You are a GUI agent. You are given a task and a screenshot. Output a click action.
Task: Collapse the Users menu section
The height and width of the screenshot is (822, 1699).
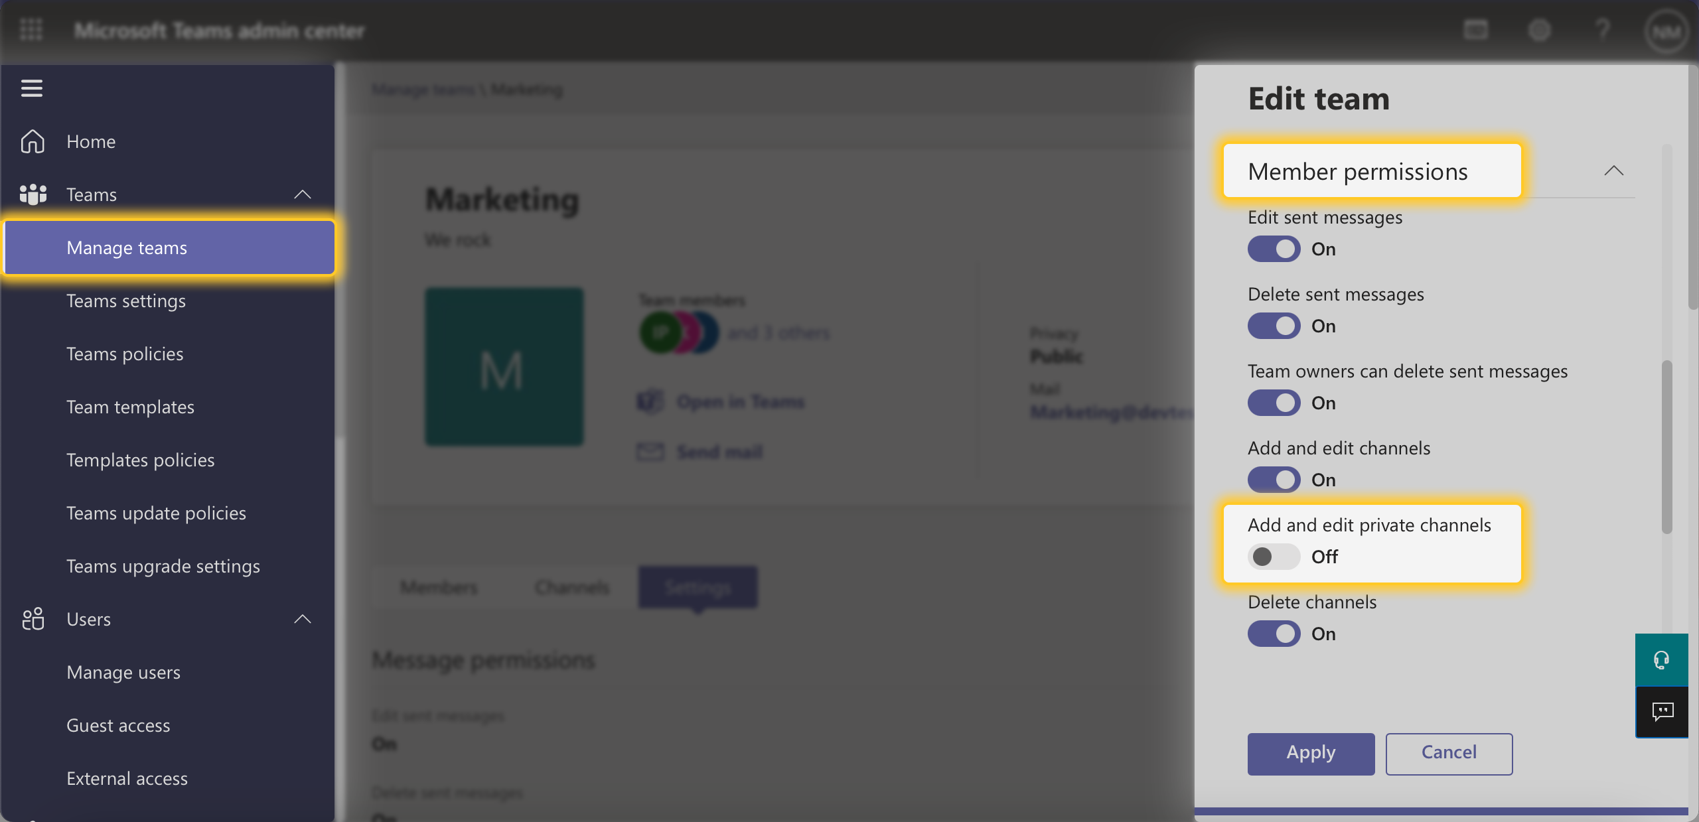(303, 618)
